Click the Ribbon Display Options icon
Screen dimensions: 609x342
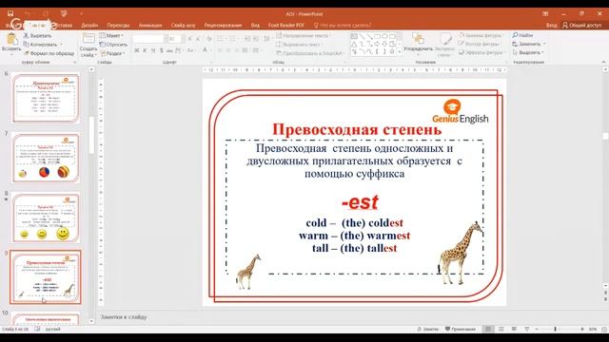(x=545, y=13)
